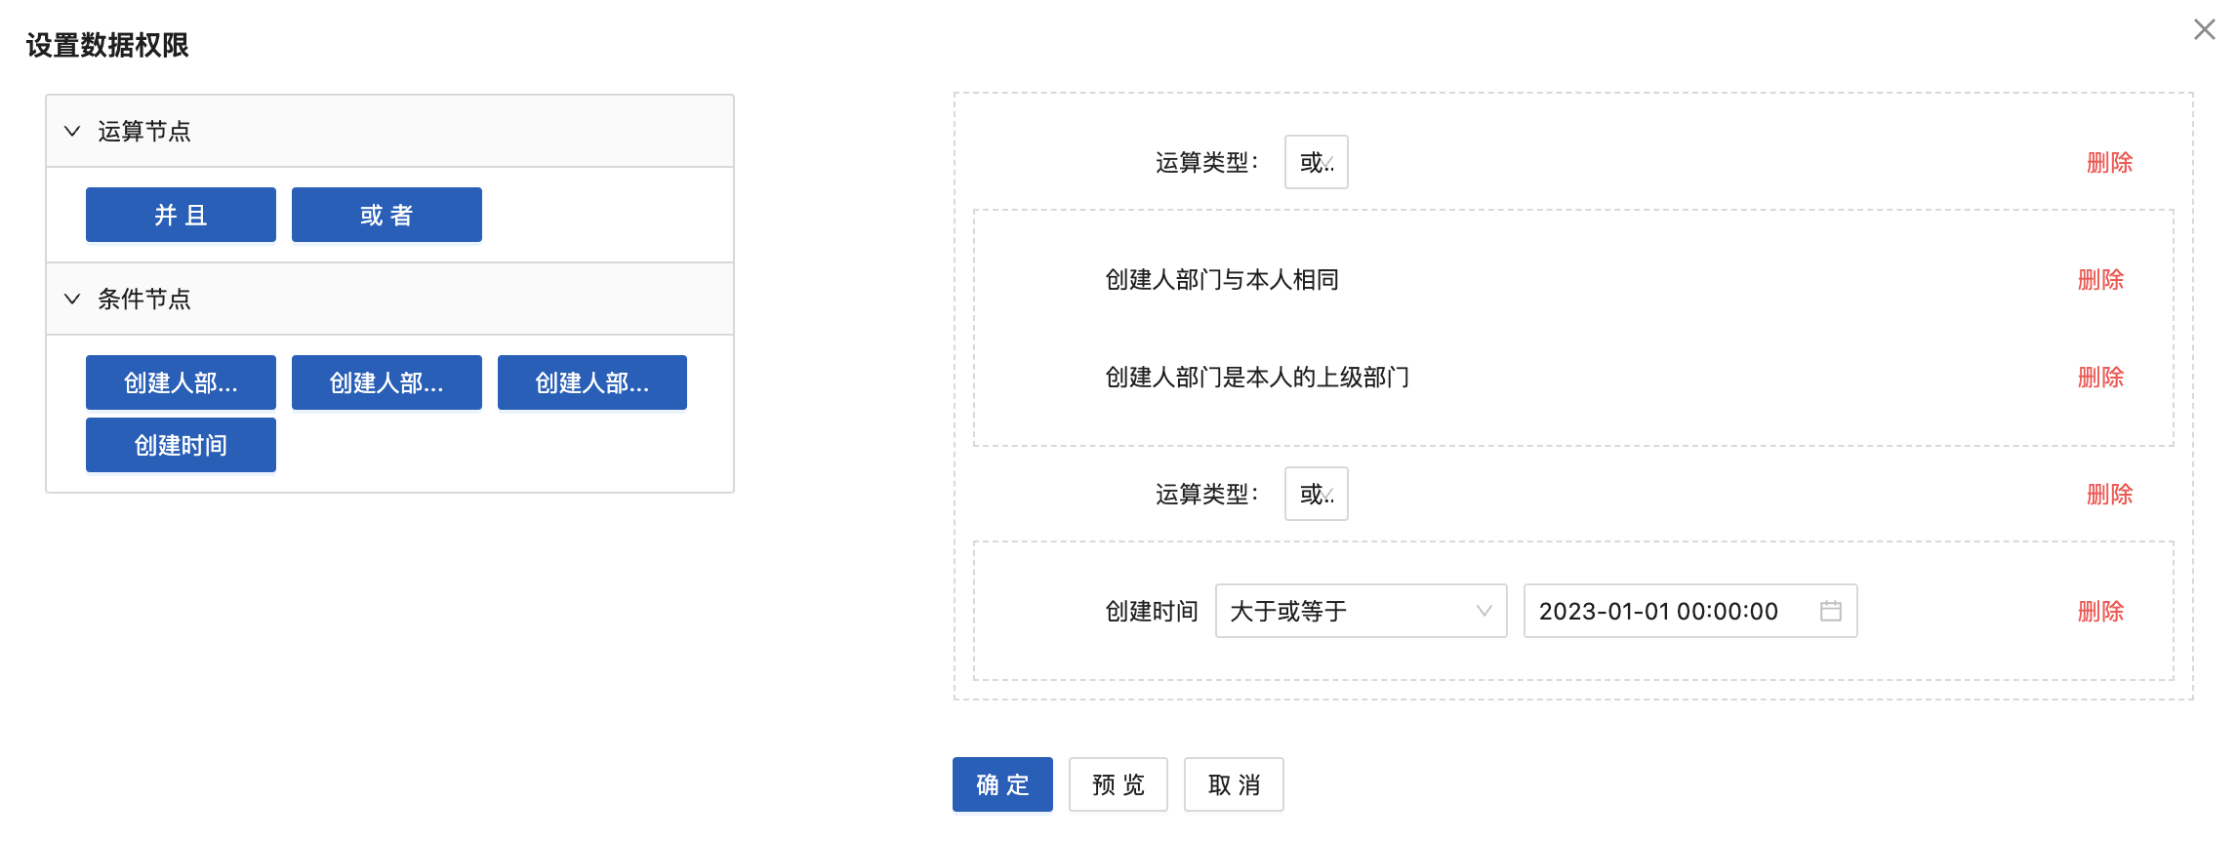Delete the 创建人部门与本人相同 condition
Viewport: 2237px width, 841px height.
tap(2100, 280)
